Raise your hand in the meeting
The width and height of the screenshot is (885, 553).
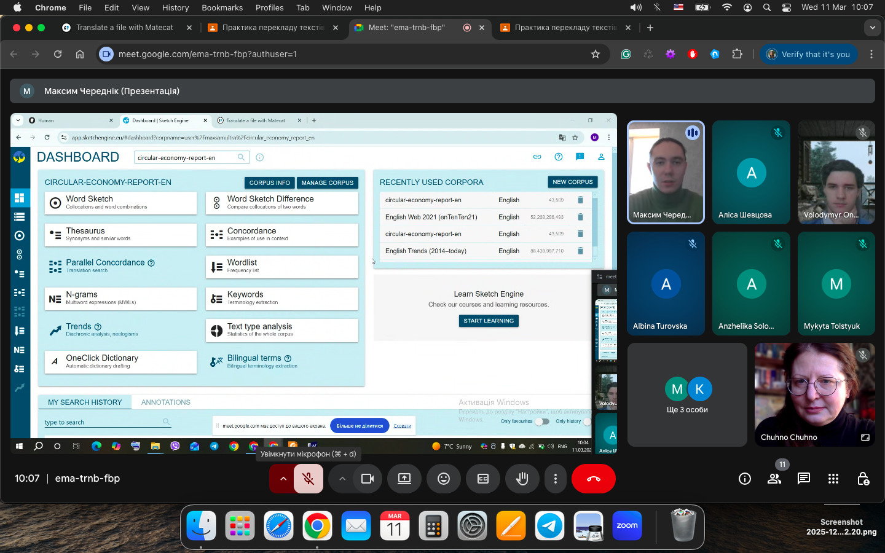pyautogui.click(x=522, y=479)
